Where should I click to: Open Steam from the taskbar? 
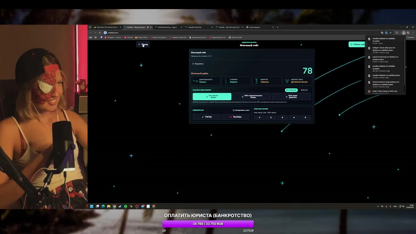tap(120, 206)
